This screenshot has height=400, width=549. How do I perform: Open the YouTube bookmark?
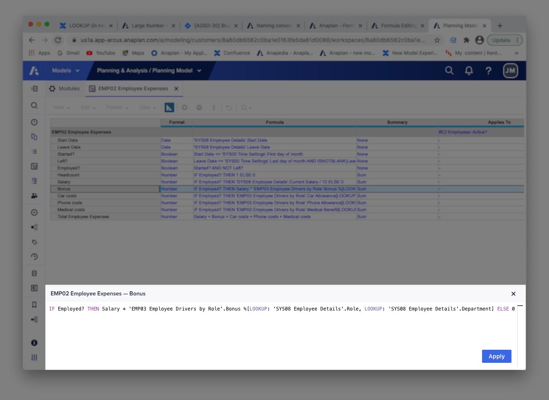tap(100, 53)
